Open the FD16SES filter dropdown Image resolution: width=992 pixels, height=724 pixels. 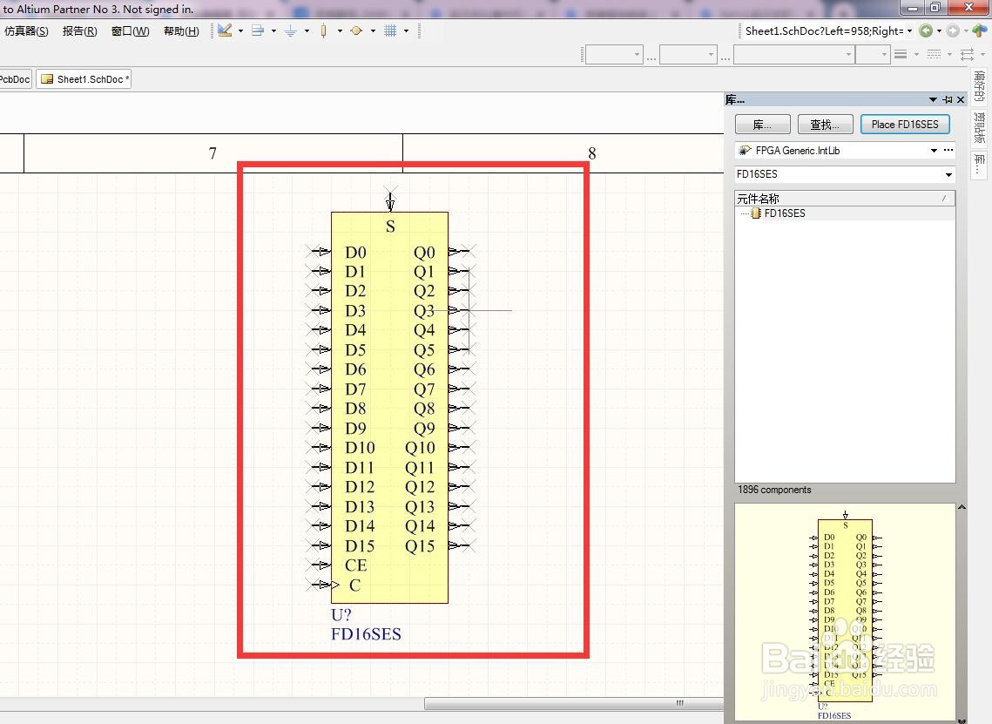[x=948, y=174]
